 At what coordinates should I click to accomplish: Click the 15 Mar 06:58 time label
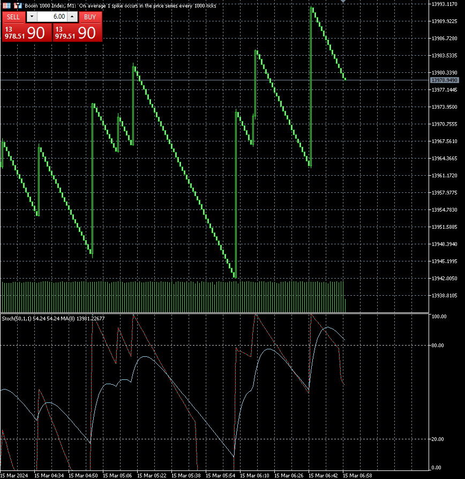point(357,475)
